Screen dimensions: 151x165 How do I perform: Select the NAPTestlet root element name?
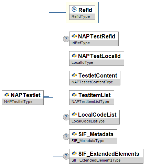pos(25,95)
